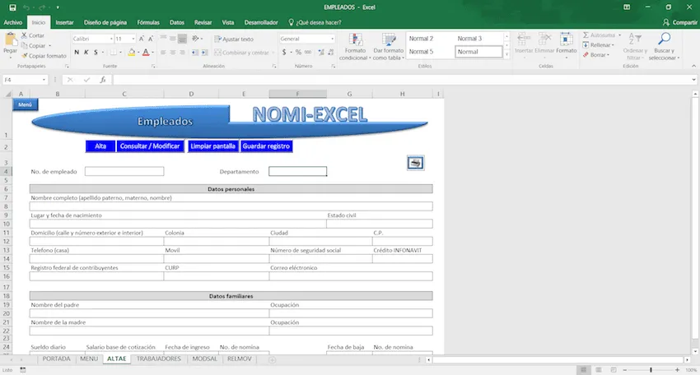Click the Consultar / Modificar button
700x375 pixels.
pyautogui.click(x=149, y=146)
